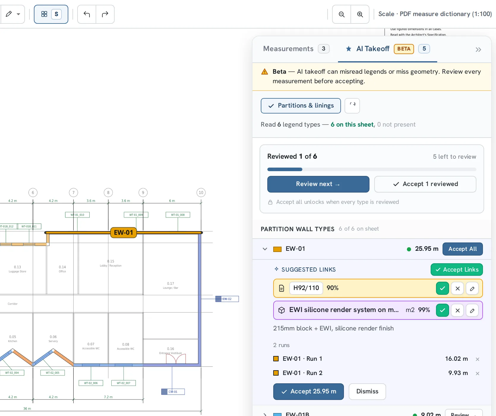Toggle the Partitions & linings filter
The height and width of the screenshot is (416, 496).
(x=301, y=106)
